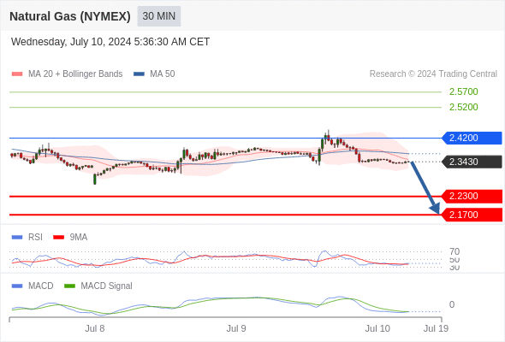Click the RSI legend blue swatch
This screenshot has width=505, height=342.
click(17, 238)
